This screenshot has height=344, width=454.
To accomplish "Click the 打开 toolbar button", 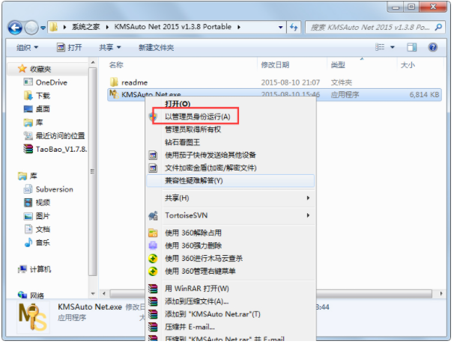I will (69, 47).
